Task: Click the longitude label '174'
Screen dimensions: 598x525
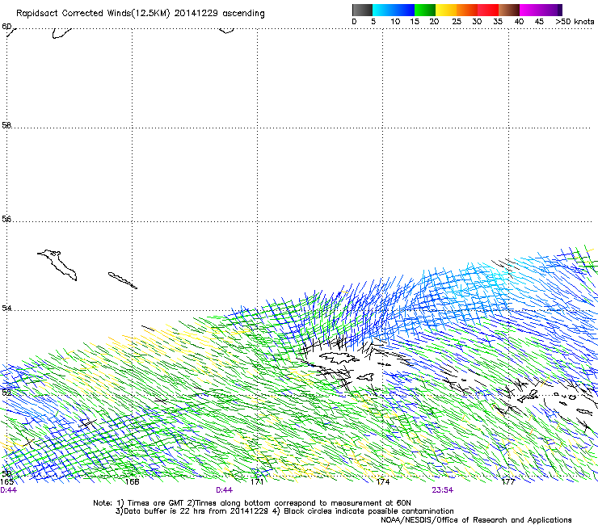Action: pos(383,481)
